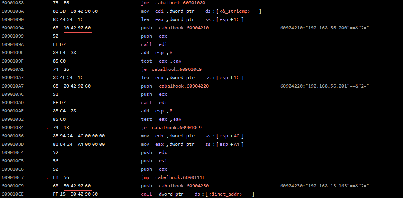Select test eax,eax at address 6090109F
This screenshot has width=403, height=198.
(161, 61)
